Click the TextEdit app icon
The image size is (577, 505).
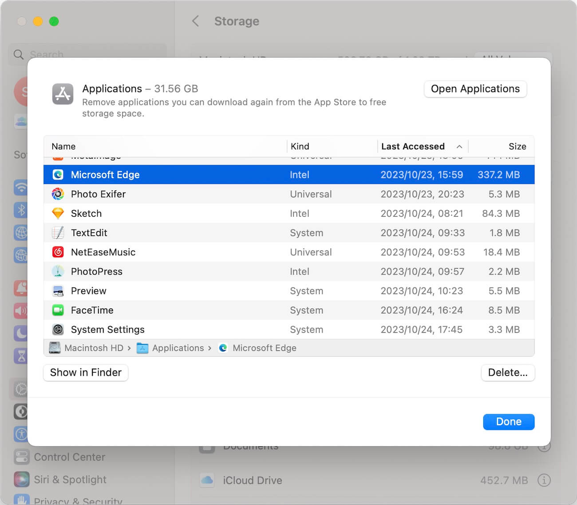(x=58, y=233)
